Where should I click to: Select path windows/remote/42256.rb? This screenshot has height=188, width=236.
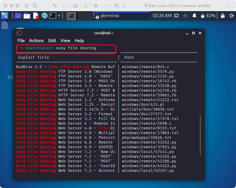coord(149,90)
